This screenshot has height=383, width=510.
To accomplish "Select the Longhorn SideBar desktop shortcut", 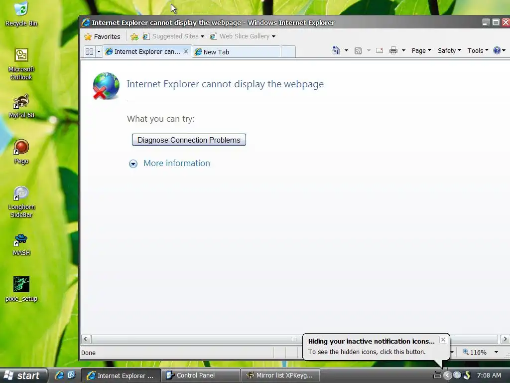I will coord(21,201).
